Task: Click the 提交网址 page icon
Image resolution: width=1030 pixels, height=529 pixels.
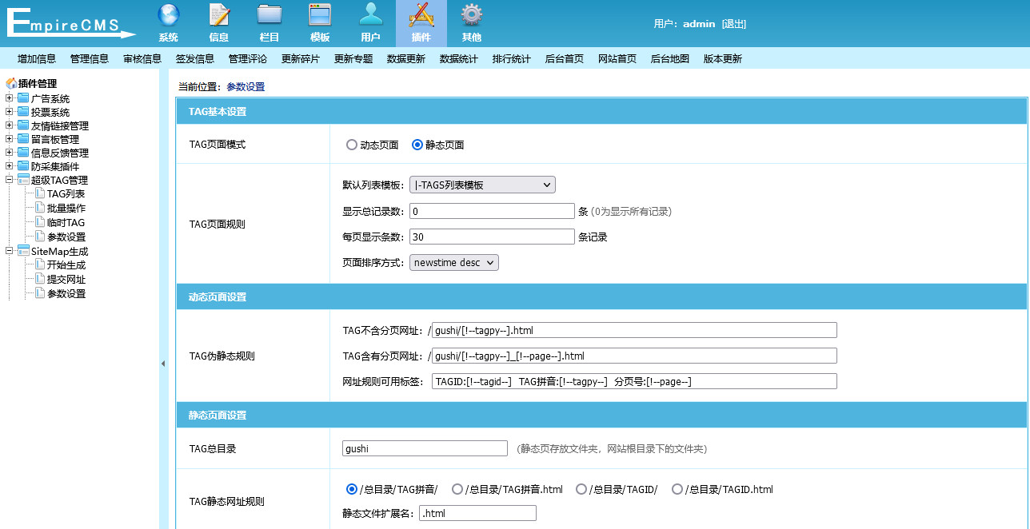Action: 40,279
